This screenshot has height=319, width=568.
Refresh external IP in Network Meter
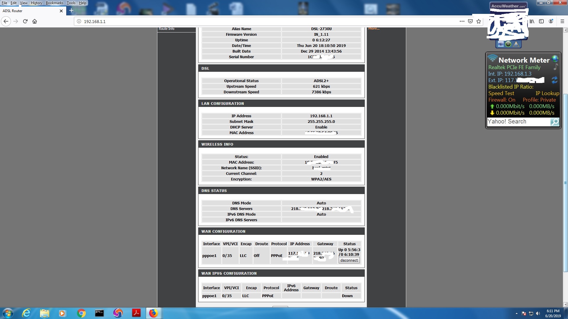[554, 80]
